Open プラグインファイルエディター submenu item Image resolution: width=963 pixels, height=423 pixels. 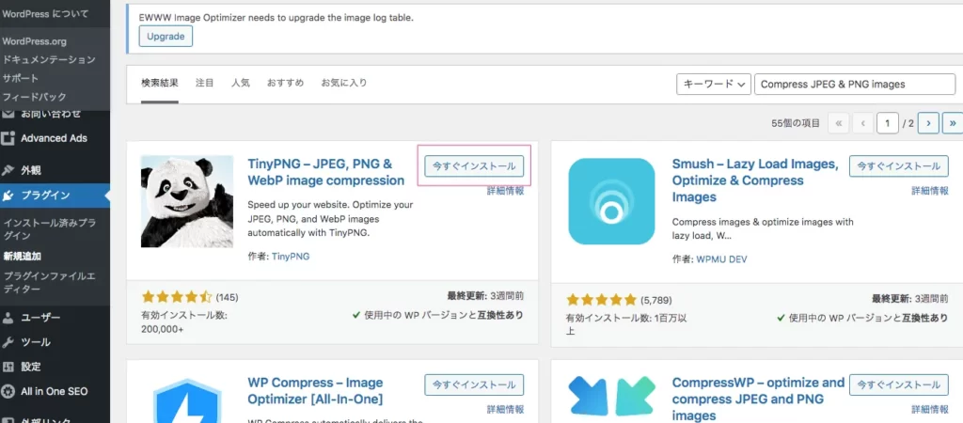click(x=51, y=282)
